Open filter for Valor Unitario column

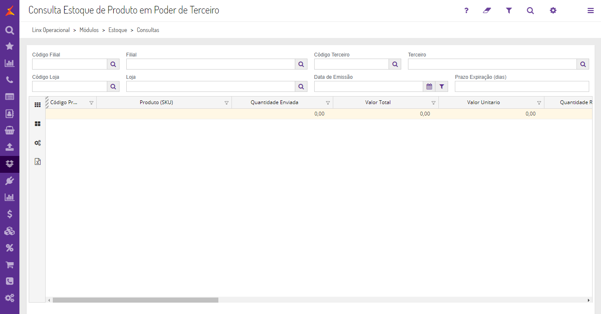[x=539, y=103]
